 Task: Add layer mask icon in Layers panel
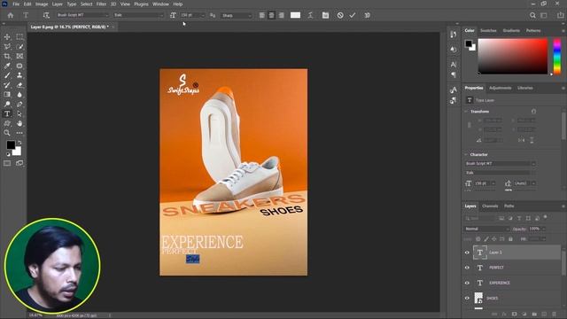[514, 315]
